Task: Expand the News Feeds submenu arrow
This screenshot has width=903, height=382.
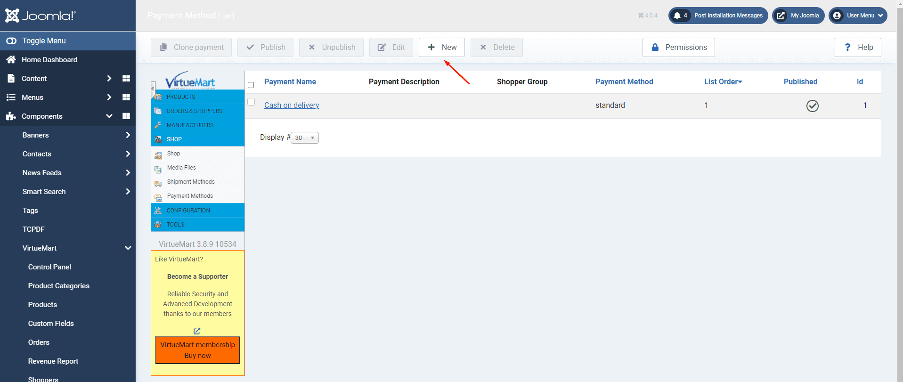Action: click(x=128, y=173)
